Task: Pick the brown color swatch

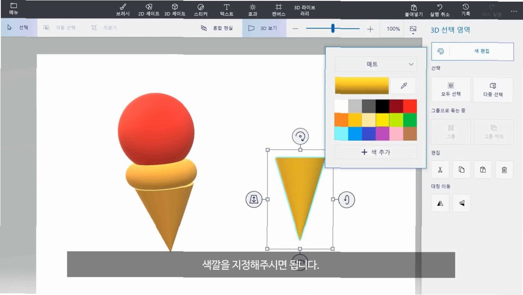Action: [410, 133]
